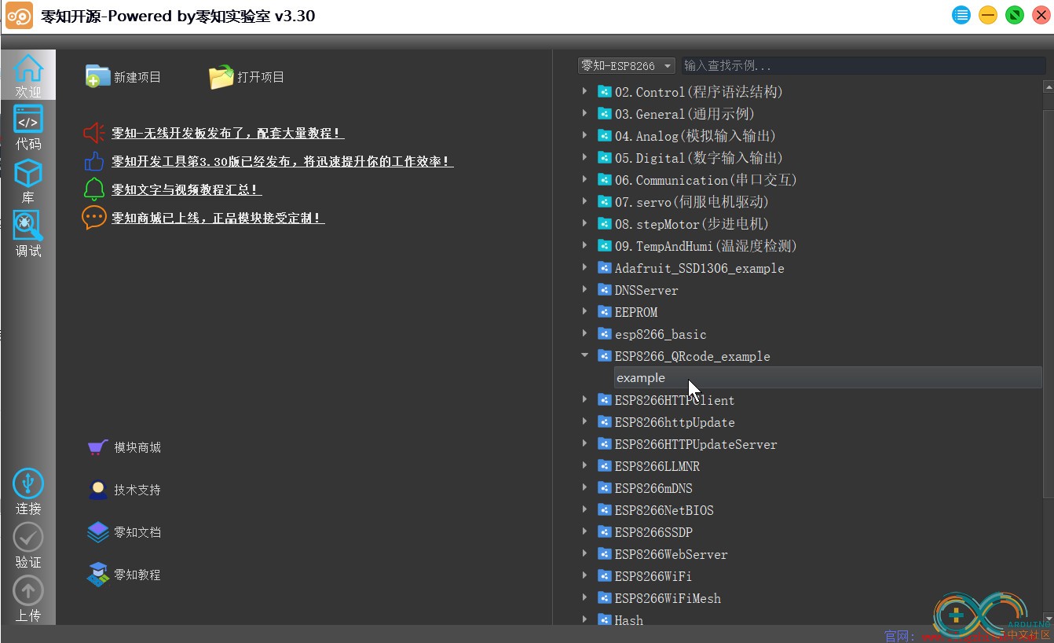Select the ESP8266WiFiMesh row
1054x643 pixels.
pos(668,598)
